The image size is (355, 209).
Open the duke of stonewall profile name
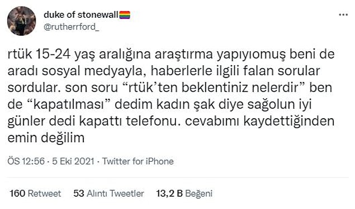[x=81, y=15]
